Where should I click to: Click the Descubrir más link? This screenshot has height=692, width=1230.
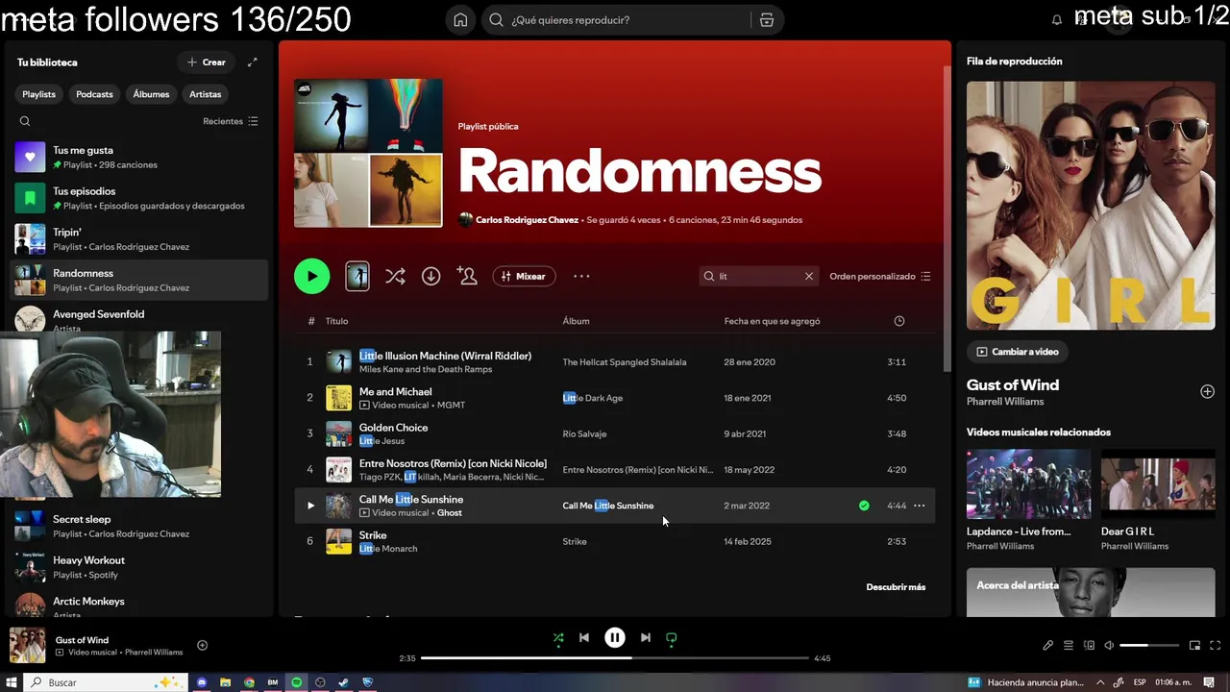(x=896, y=587)
